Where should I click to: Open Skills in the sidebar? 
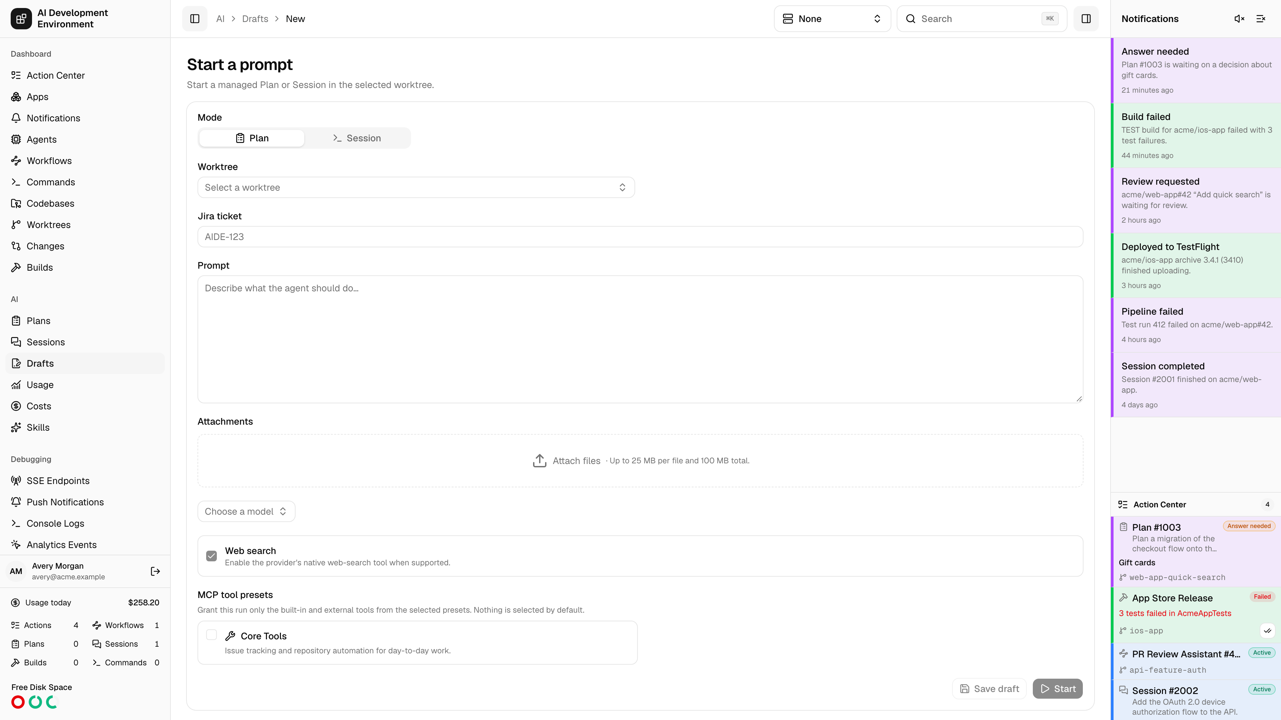pos(85,428)
